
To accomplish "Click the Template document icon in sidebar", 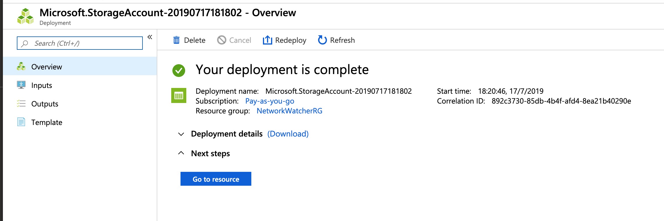I will tap(21, 122).
